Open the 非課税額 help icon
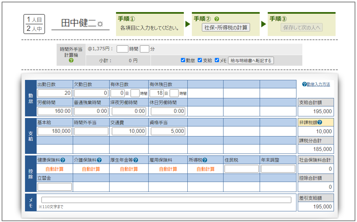The width and height of the screenshot is (357, 222). [320, 122]
